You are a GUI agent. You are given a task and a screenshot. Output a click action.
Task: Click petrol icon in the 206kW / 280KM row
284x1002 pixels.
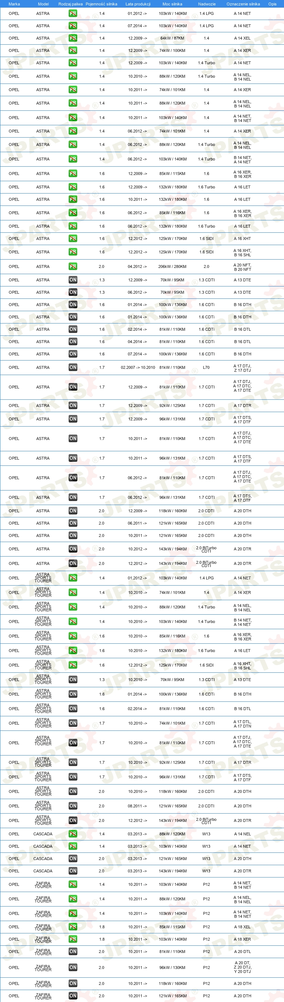coord(73,266)
